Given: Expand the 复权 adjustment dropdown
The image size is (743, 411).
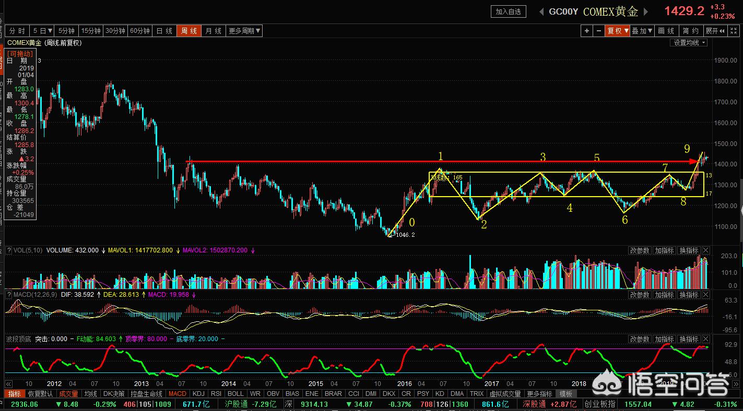Looking at the screenshot, I should 617,31.
